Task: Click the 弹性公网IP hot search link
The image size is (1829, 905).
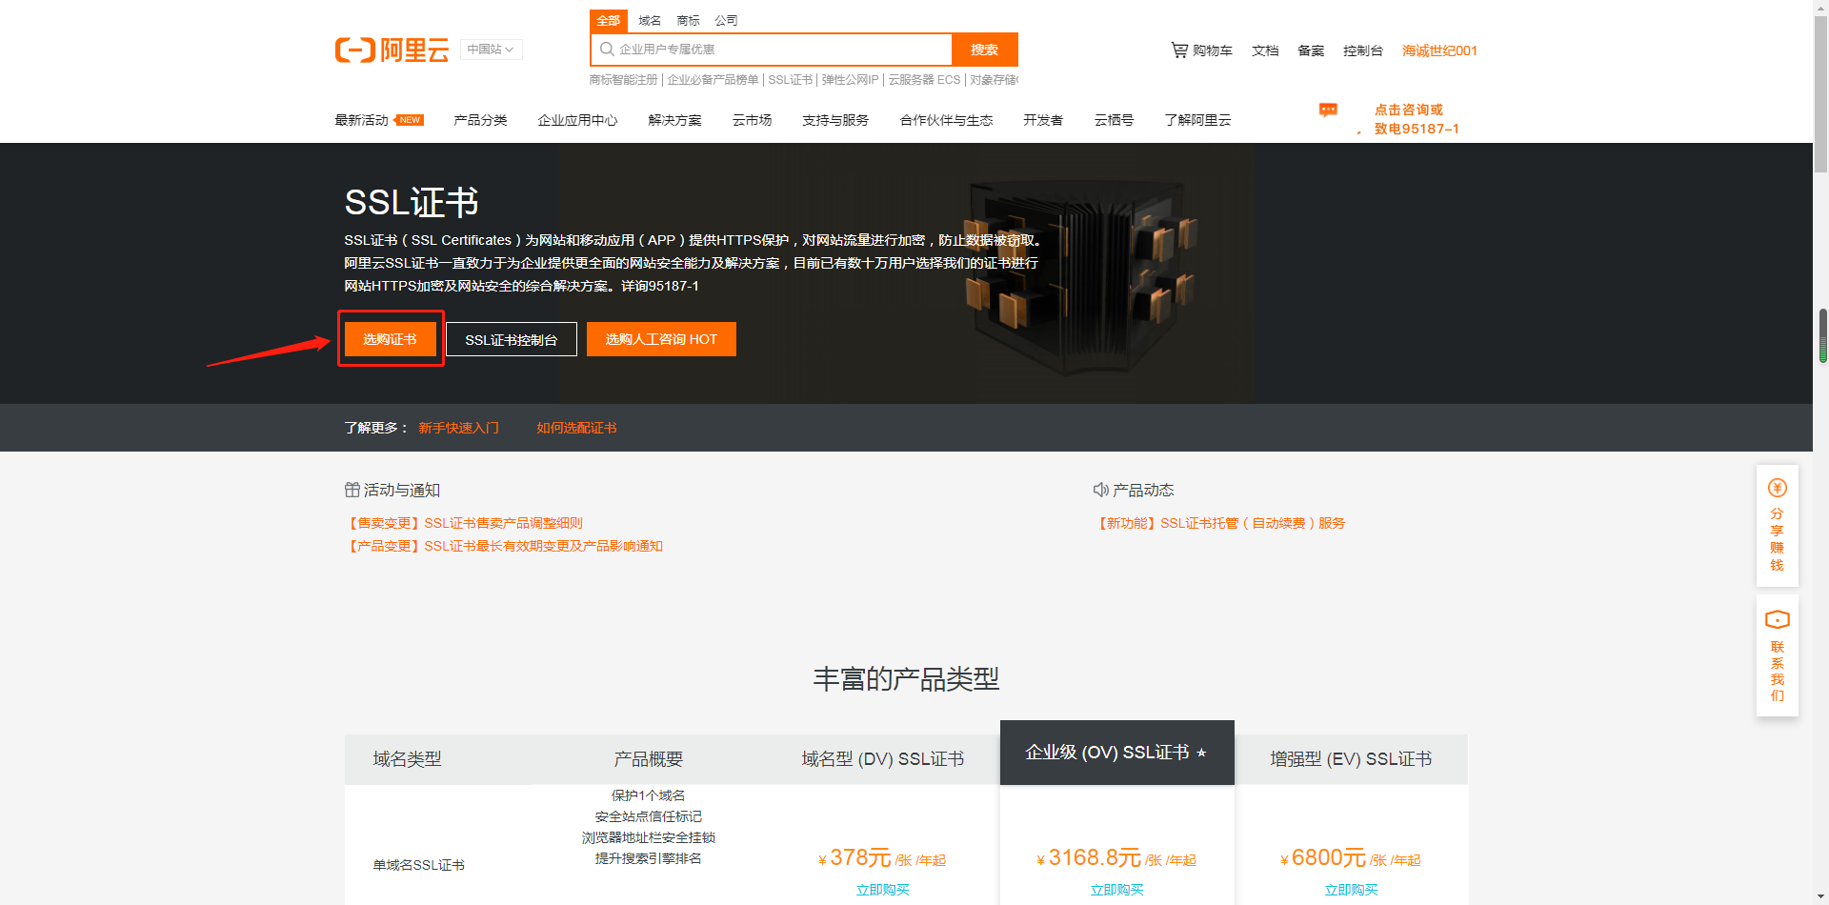Action: (850, 80)
